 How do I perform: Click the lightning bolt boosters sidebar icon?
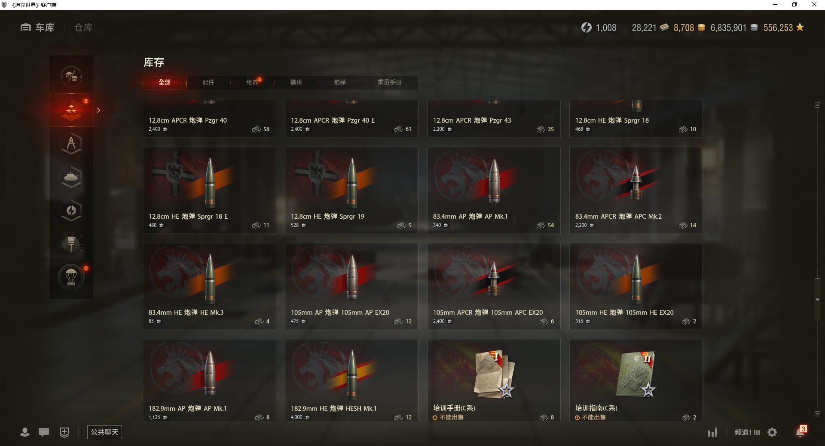(71, 211)
